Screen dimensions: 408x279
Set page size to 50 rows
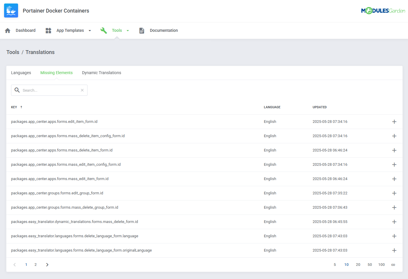pos(370,264)
